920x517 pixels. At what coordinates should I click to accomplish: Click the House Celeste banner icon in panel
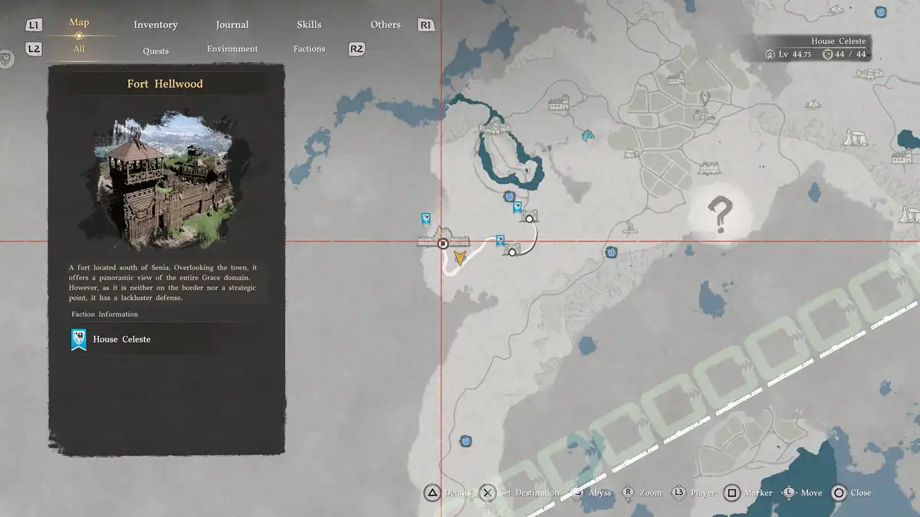point(78,339)
